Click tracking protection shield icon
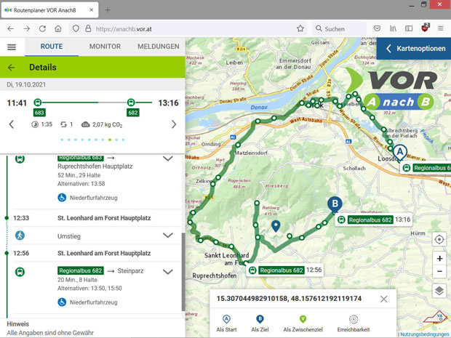 pos(76,29)
